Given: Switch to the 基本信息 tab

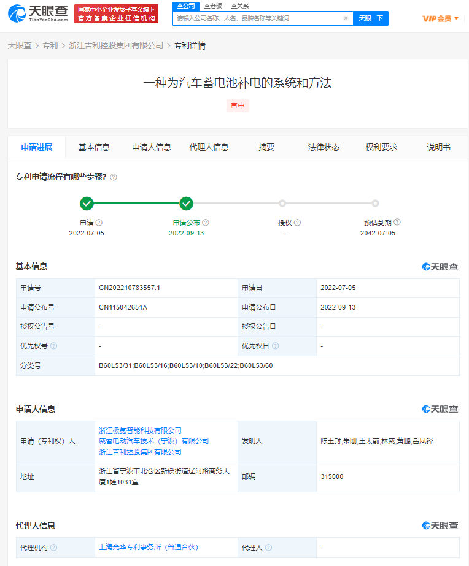Looking at the screenshot, I should tap(94, 147).
